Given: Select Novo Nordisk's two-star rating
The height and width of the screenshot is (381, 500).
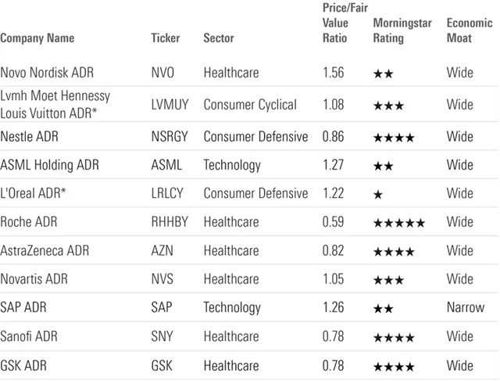Looking at the screenshot, I should (x=383, y=74).
